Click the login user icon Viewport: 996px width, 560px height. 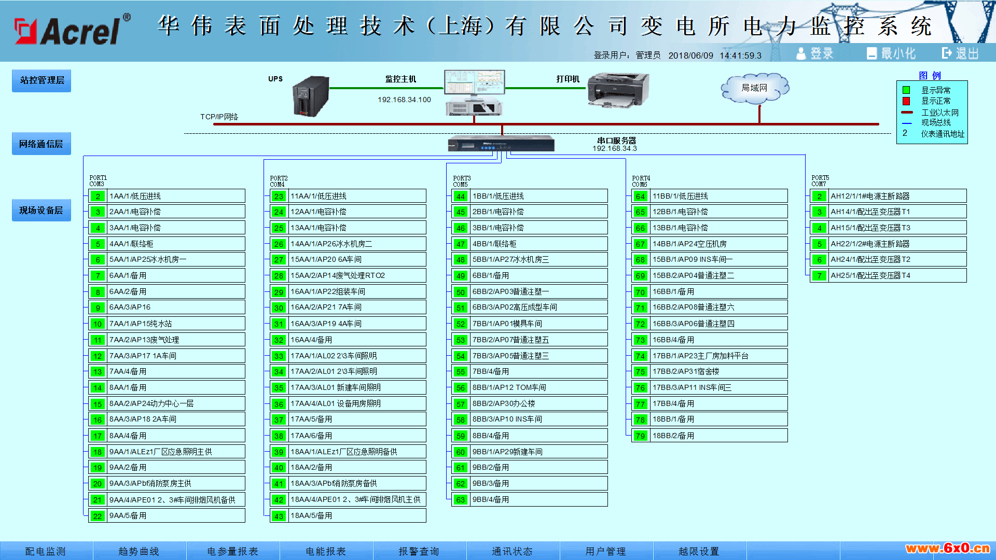(801, 53)
